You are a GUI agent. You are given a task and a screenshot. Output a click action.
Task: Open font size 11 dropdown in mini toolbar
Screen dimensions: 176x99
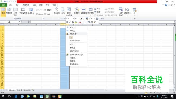click(79, 18)
